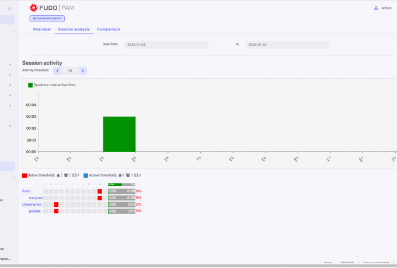Image resolution: width=397 pixels, height=268 pixels.
Task: Open the mmycek user link
Action: (x=36, y=198)
